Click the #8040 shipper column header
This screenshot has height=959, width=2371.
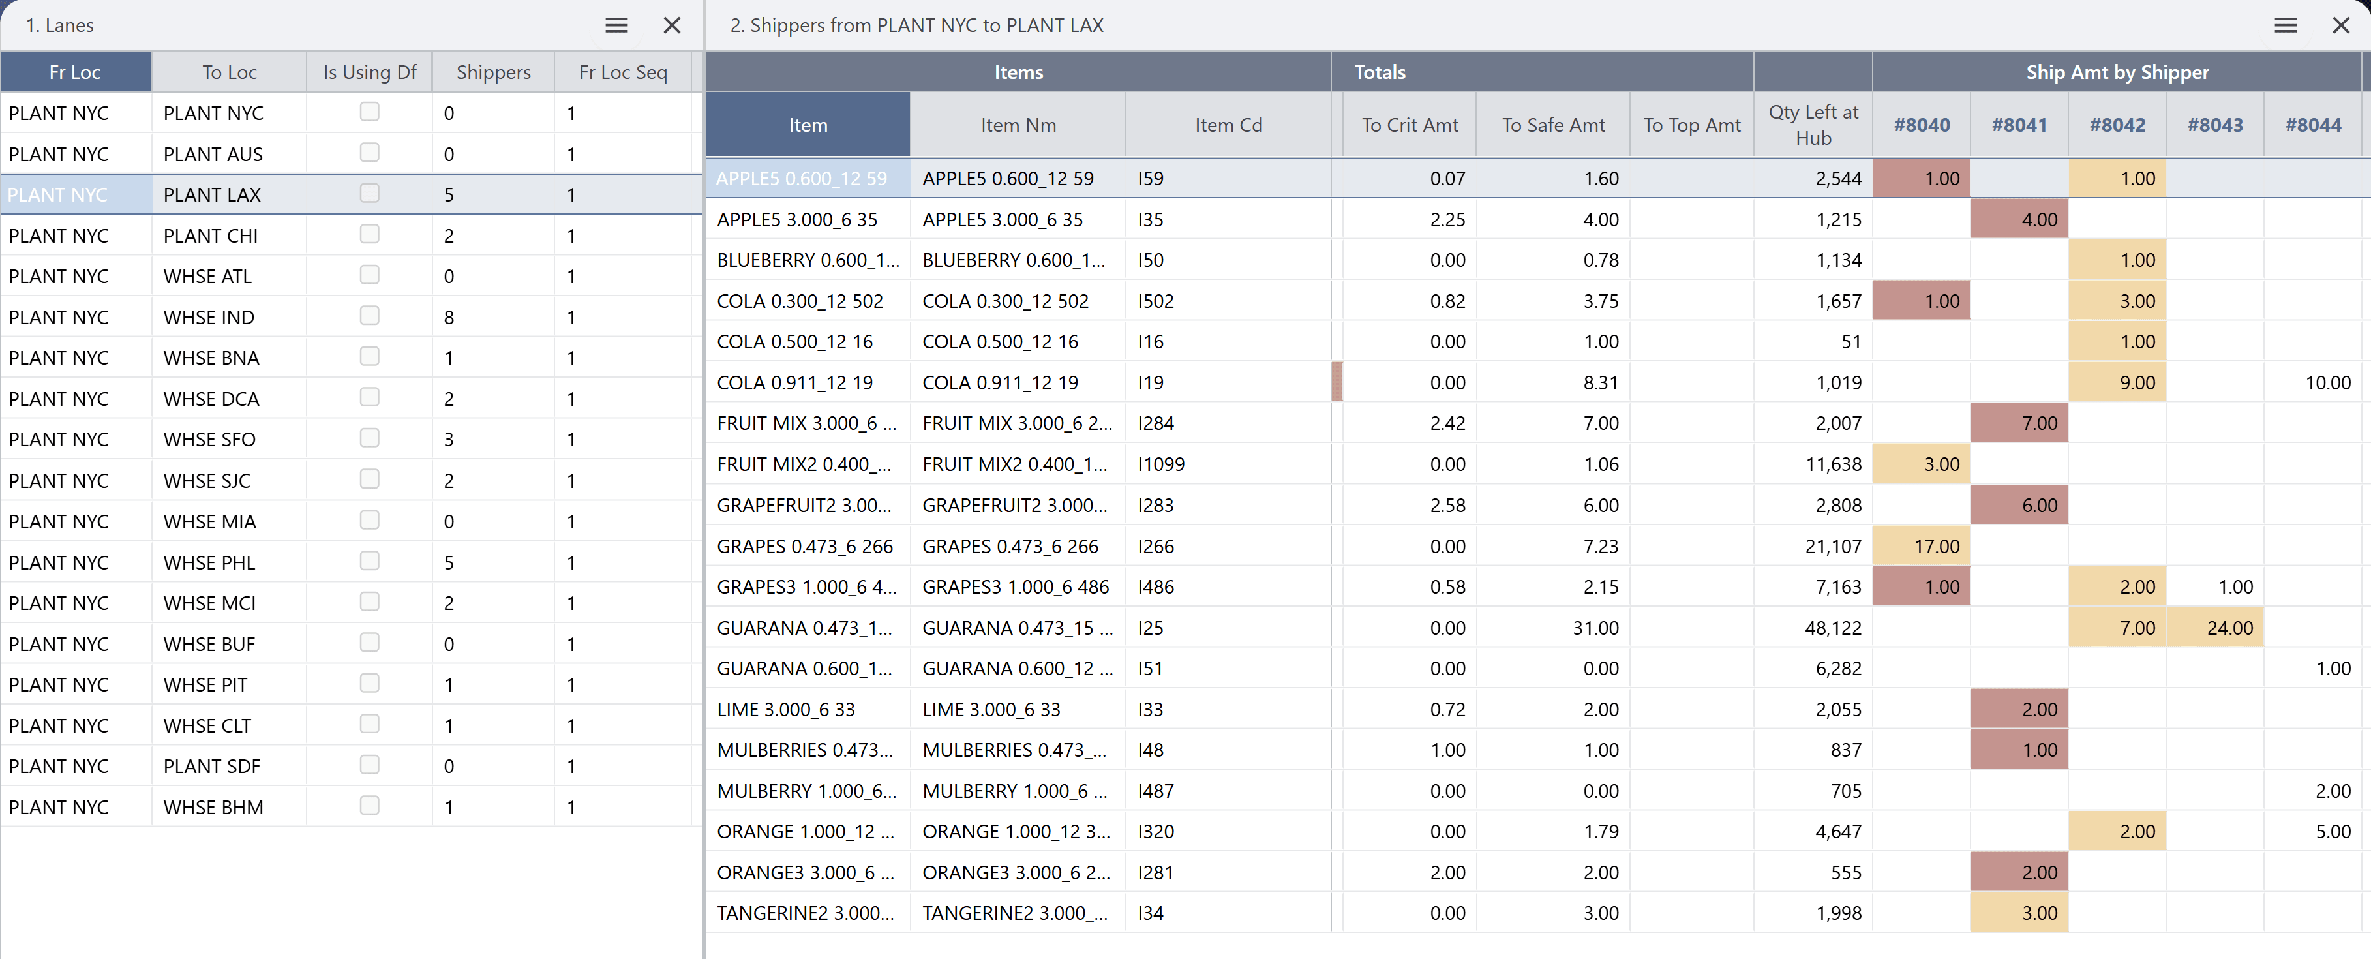1921,124
